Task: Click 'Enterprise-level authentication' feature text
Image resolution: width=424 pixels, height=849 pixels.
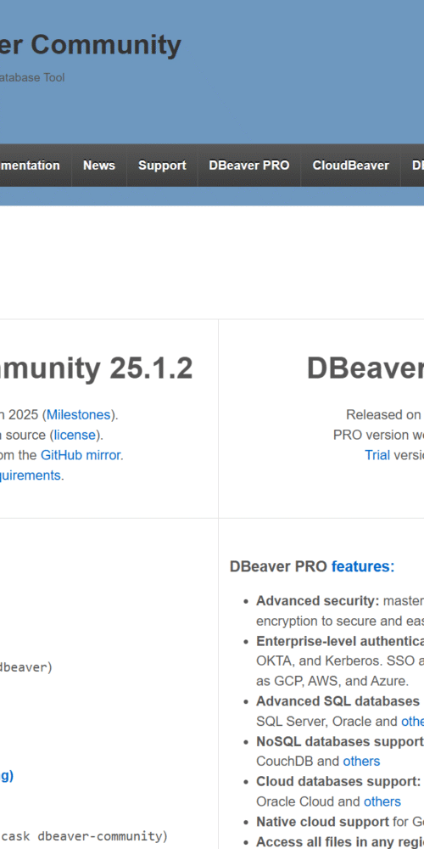Action: coord(340,641)
